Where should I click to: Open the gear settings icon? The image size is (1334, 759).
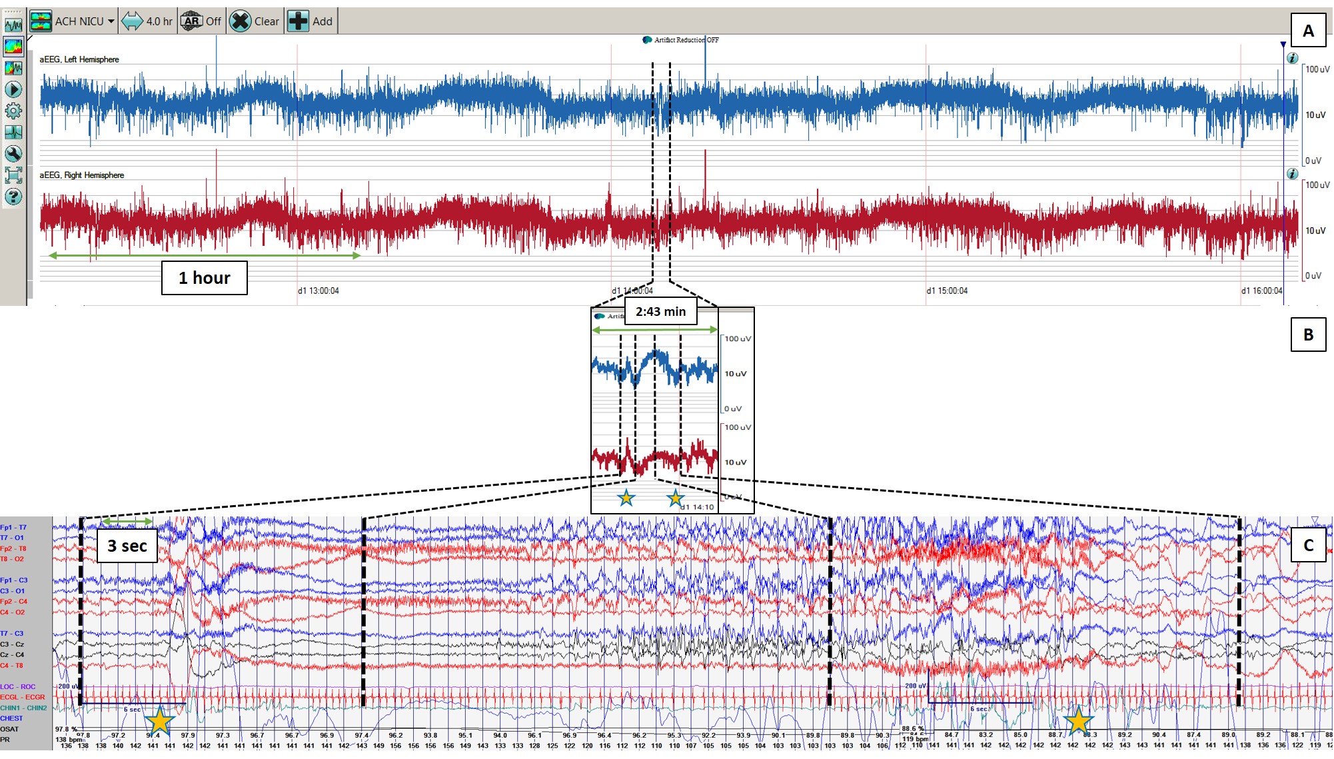tap(13, 111)
